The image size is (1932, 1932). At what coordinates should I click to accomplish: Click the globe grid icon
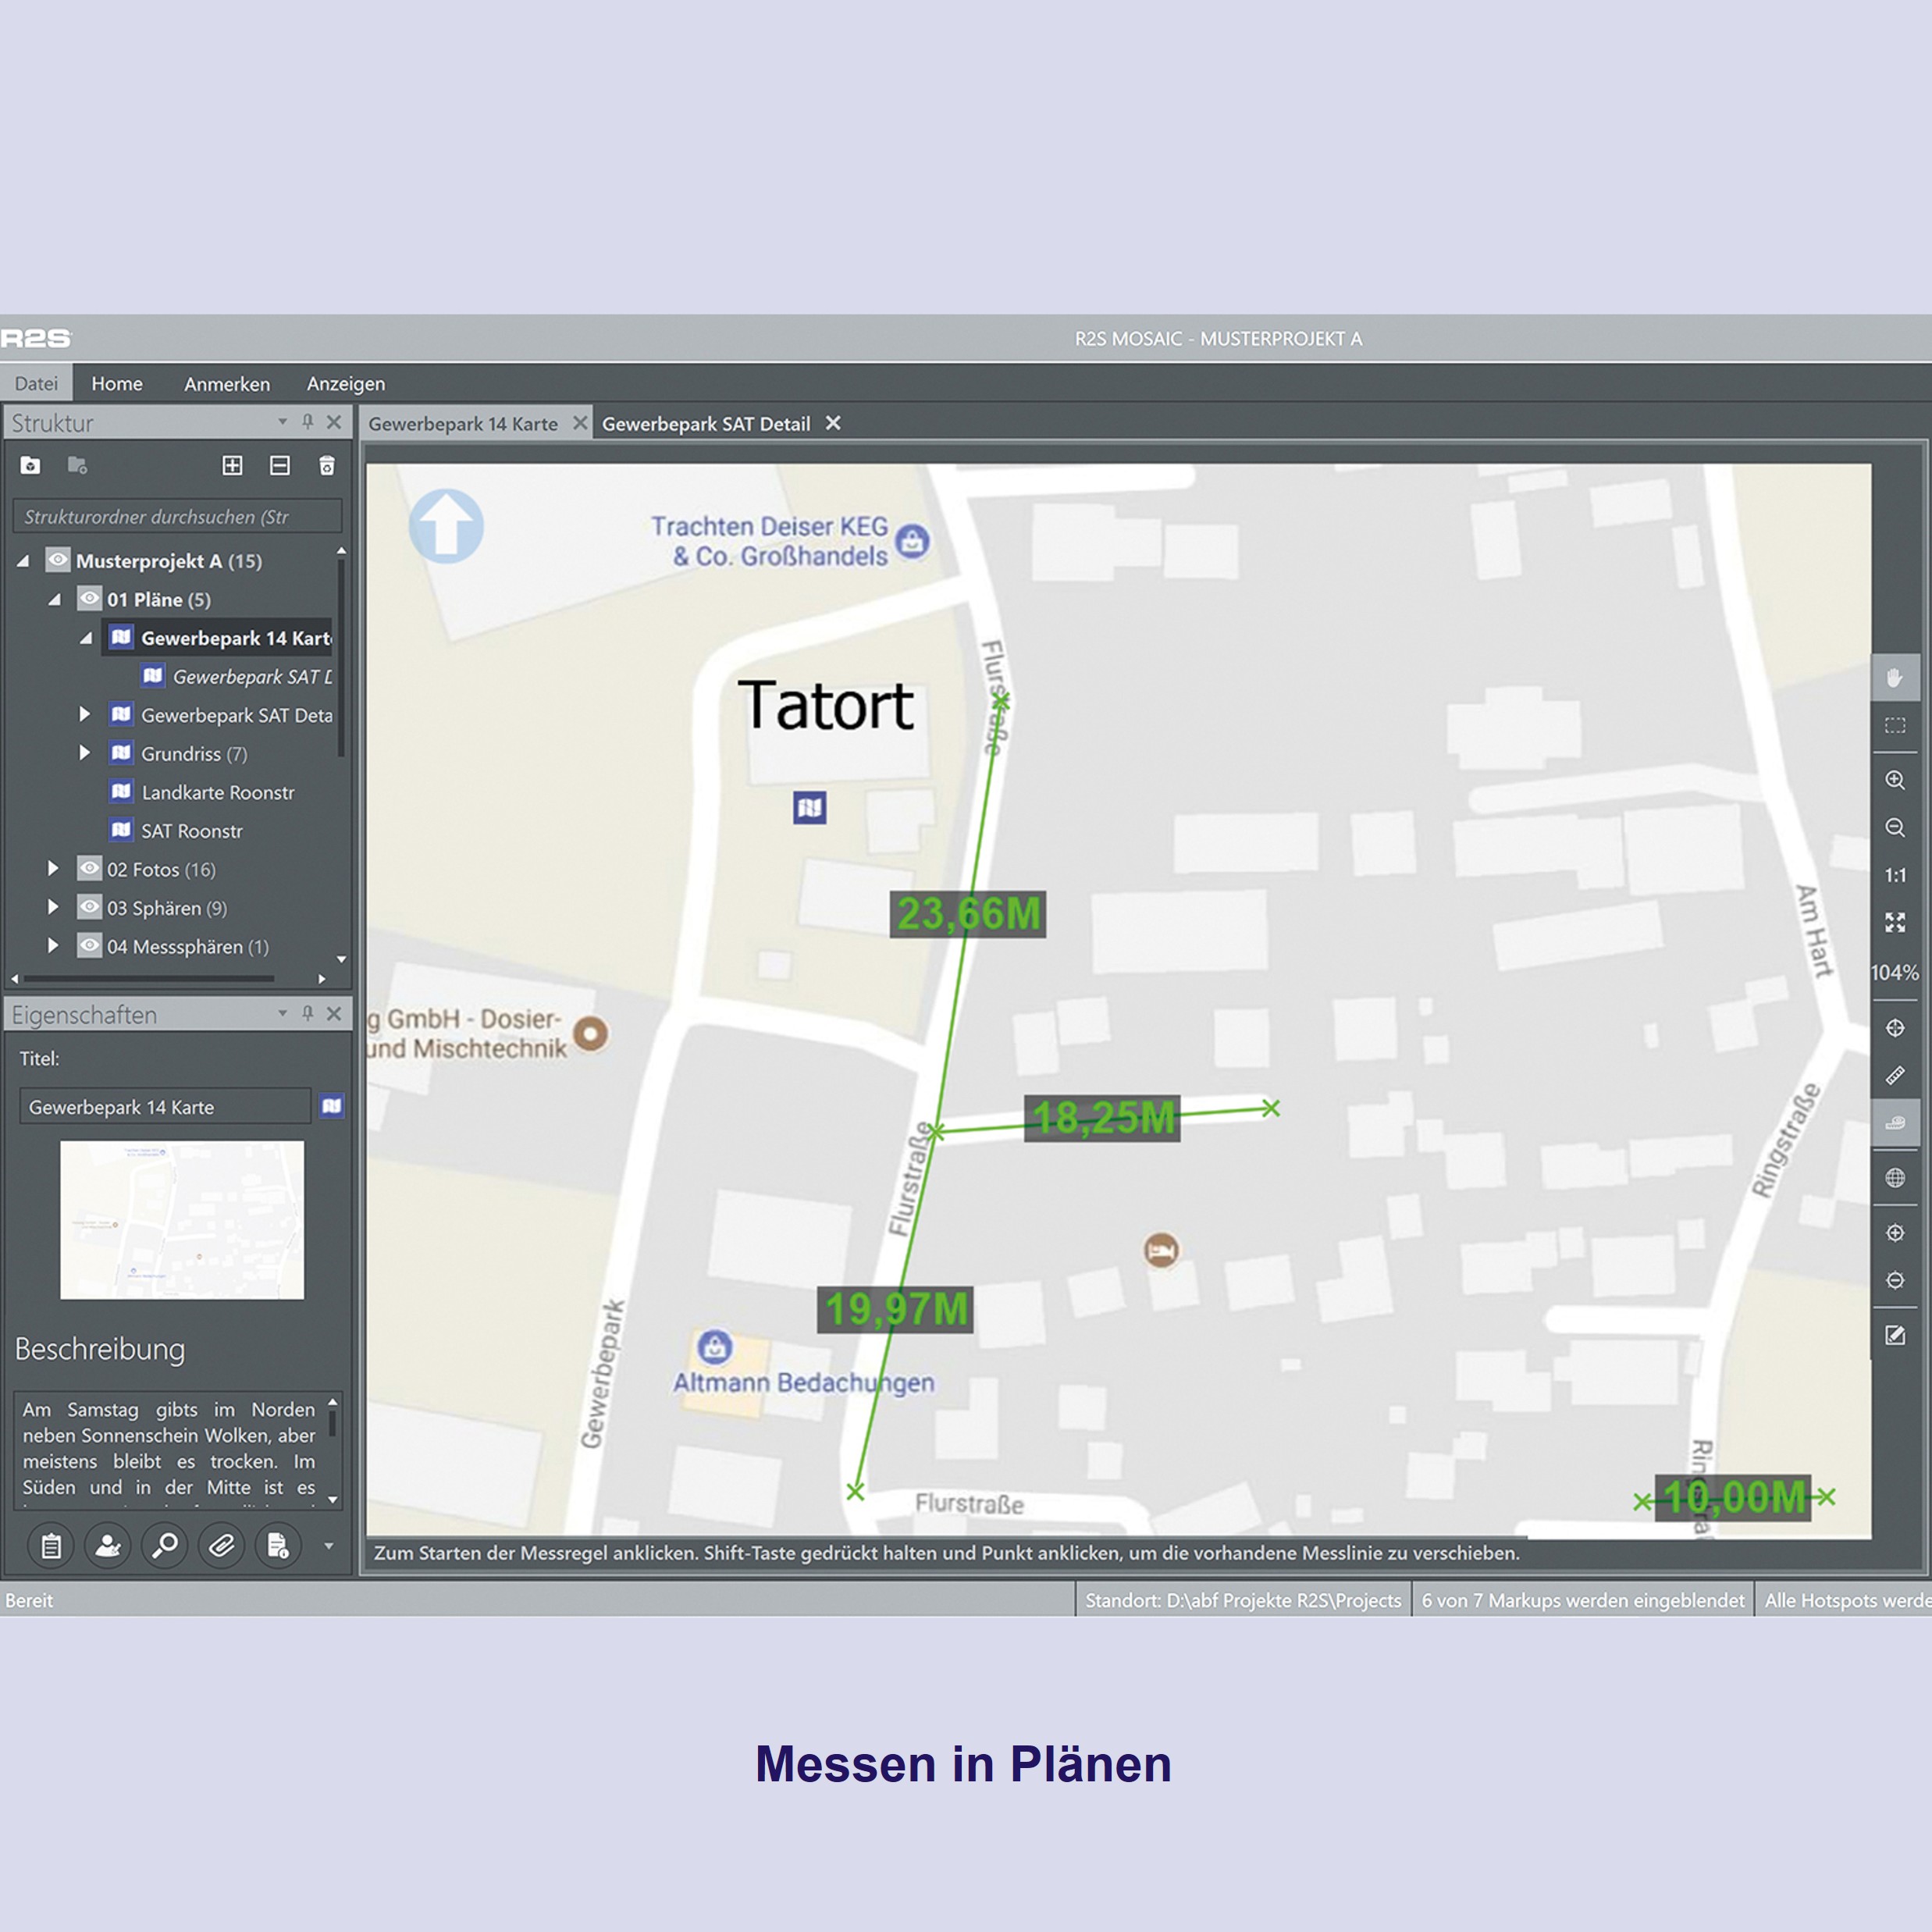point(1894,1178)
